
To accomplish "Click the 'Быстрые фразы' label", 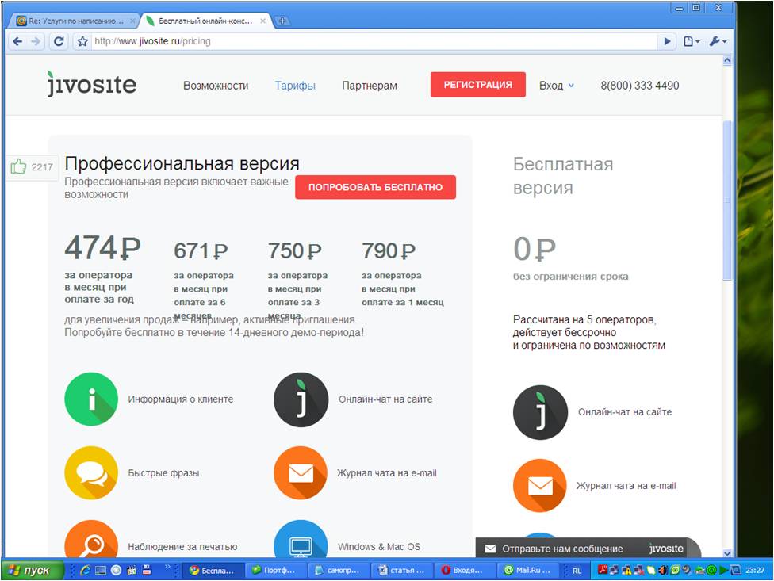I will (163, 473).
